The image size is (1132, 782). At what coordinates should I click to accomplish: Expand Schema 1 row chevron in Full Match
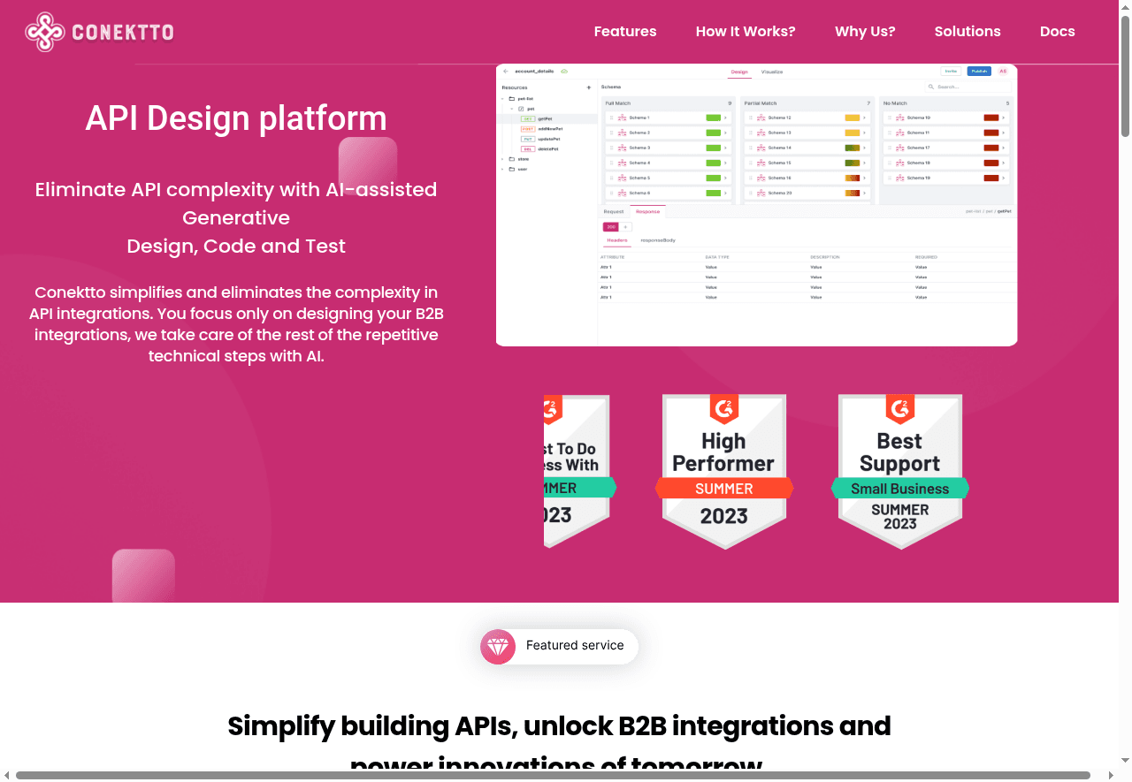pos(726,118)
